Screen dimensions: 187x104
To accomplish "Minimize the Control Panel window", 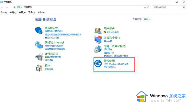I will (169, 2).
